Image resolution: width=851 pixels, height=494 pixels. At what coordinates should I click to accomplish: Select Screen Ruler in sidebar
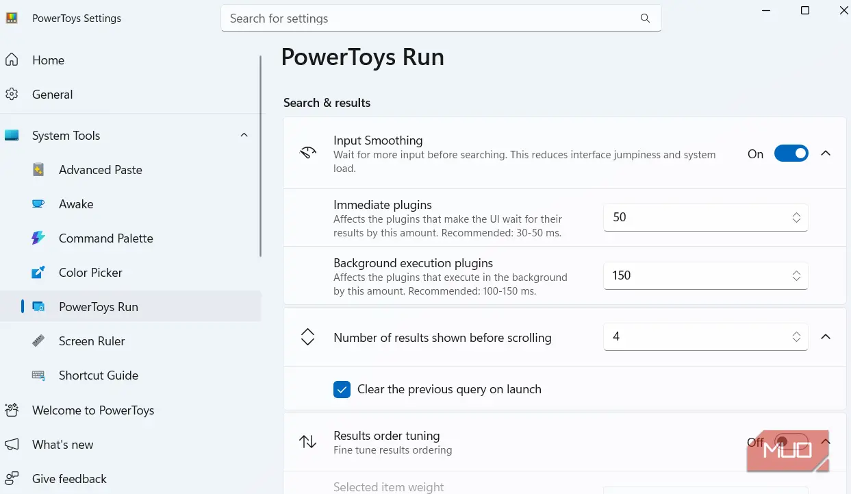coord(130,341)
